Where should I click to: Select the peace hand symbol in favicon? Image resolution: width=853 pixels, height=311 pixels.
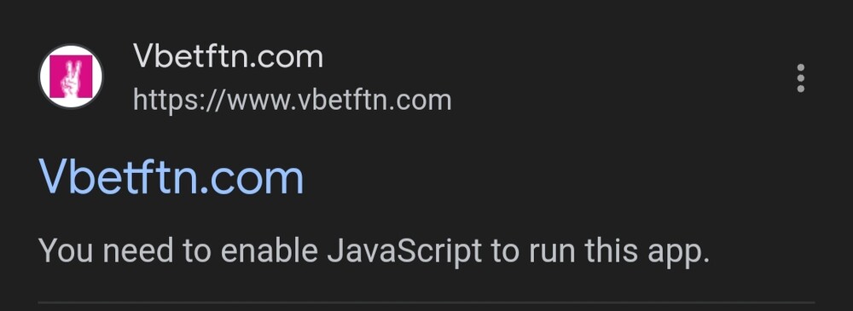71,78
